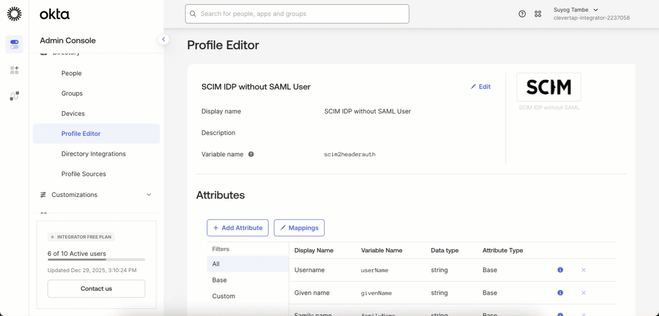This screenshot has width=659, height=316.
Task: Click the apps grid icon near the profile
Action: pyautogui.click(x=538, y=14)
